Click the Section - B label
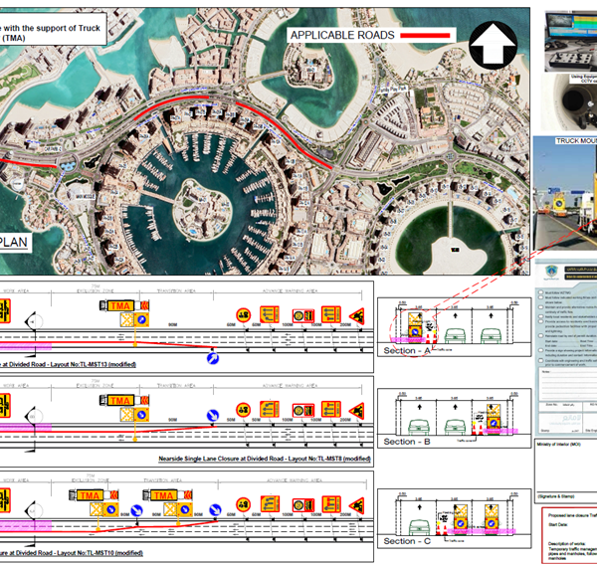Screen dimensions: 597x565 (408, 442)
